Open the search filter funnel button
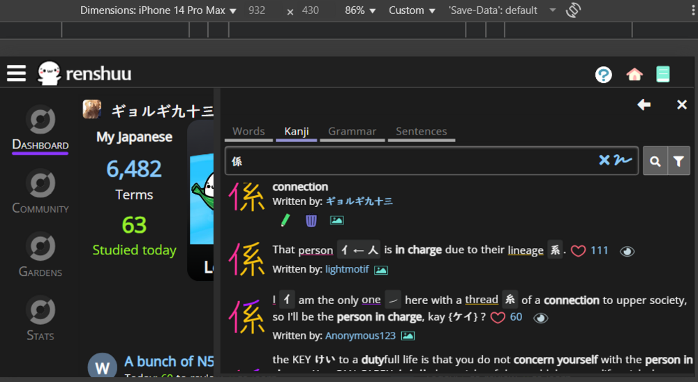The width and height of the screenshot is (698, 382). point(678,162)
